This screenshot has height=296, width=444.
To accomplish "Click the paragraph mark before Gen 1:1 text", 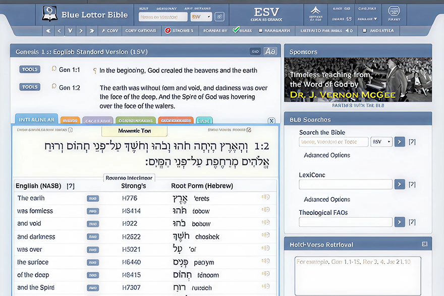I will [95, 71].
